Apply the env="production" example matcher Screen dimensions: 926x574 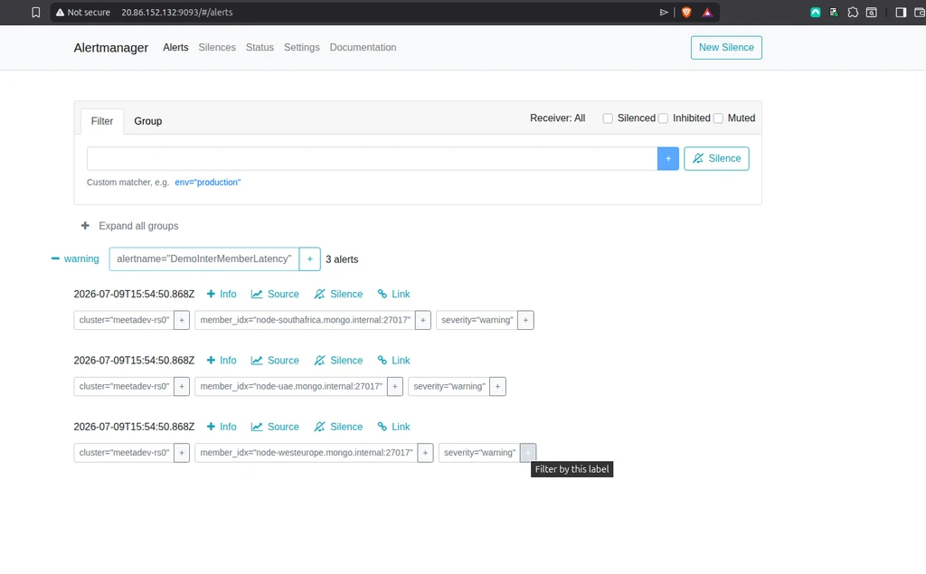[x=207, y=182]
